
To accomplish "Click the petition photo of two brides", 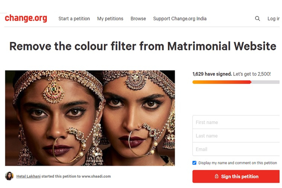I will pyautogui.click(x=90, y=118).
